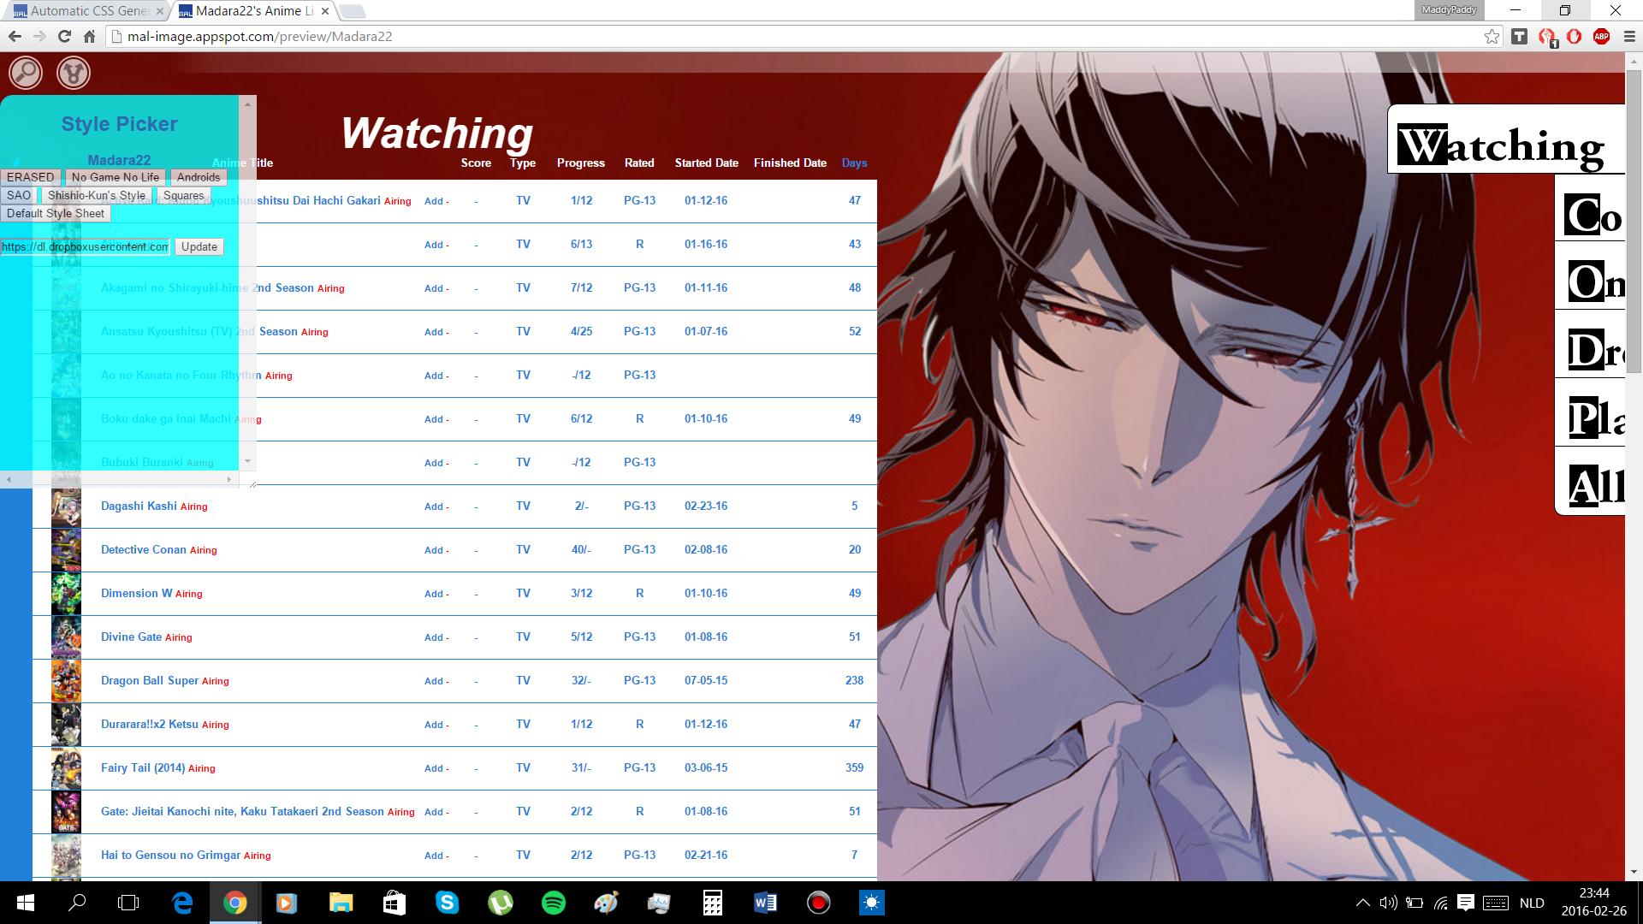Open the Adblock Plus extension icon

coord(1601,36)
